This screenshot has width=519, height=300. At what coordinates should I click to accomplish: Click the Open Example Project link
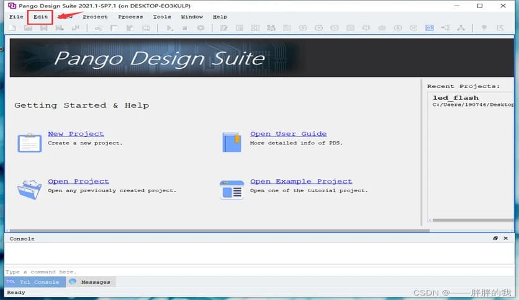tap(301, 182)
